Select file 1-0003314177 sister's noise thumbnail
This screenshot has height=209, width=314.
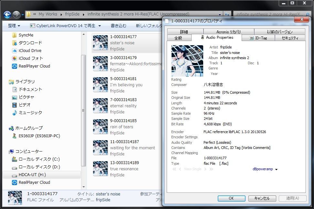pos(100,43)
